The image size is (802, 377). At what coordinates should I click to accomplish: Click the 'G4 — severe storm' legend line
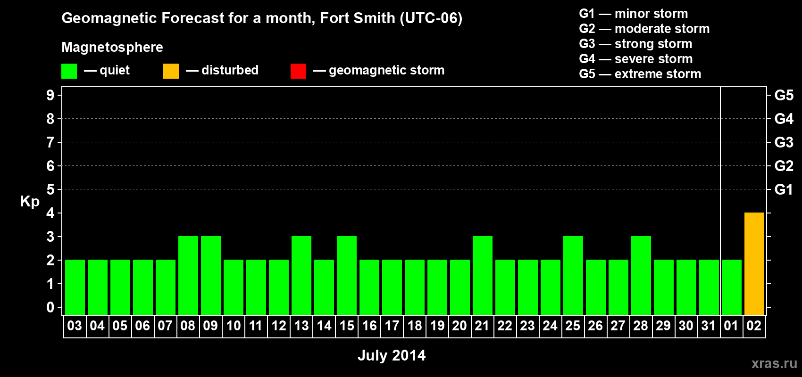click(x=636, y=59)
